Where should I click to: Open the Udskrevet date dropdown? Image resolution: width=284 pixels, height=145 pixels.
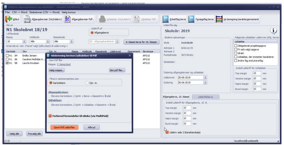pos(205,77)
